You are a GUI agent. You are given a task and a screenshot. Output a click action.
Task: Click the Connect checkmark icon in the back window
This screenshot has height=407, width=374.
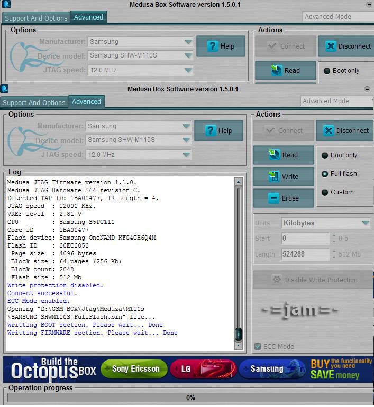[272, 46]
